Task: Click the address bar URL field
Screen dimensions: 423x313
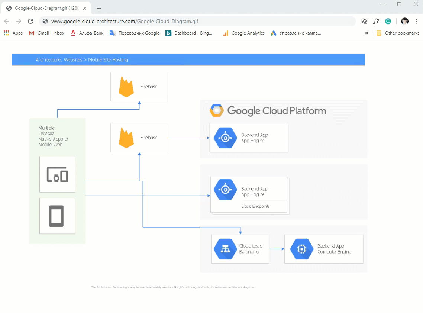Action: click(x=197, y=21)
